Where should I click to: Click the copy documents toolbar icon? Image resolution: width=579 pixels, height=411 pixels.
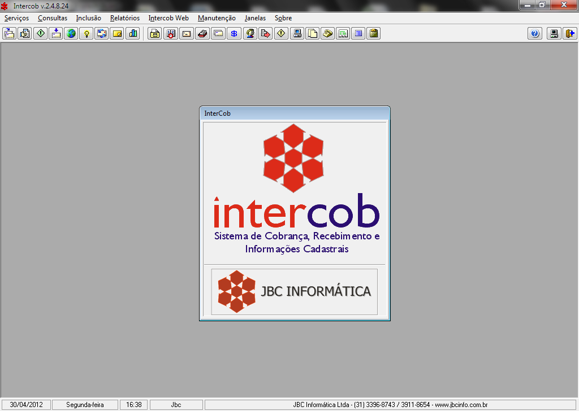(x=312, y=33)
